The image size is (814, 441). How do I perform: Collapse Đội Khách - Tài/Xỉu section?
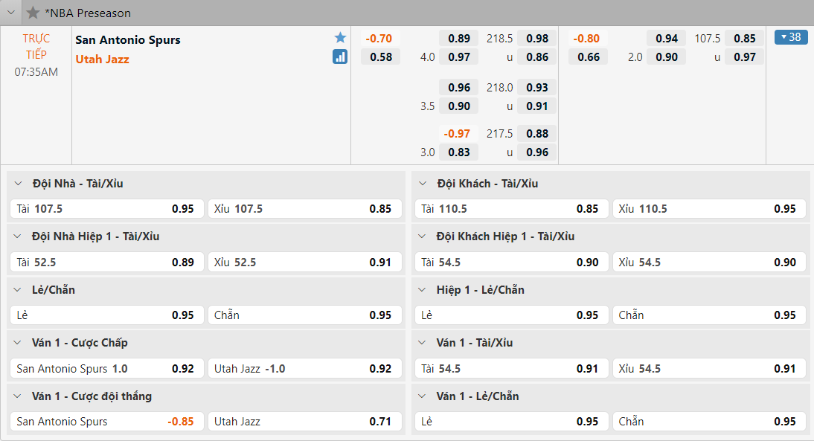[423, 184]
